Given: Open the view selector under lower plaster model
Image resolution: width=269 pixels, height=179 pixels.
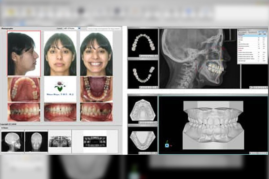Looking at the screenshot, I should pyautogui.click(x=148, y=153).
